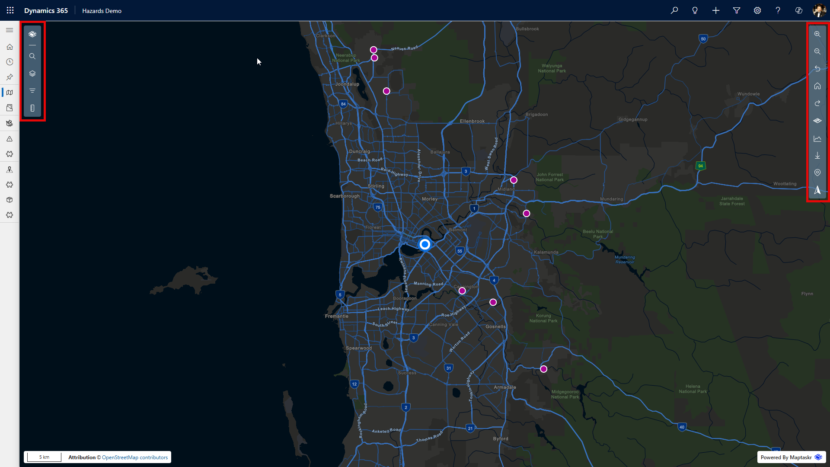
Task: Reset map to home extent
Action: (817, 86)
